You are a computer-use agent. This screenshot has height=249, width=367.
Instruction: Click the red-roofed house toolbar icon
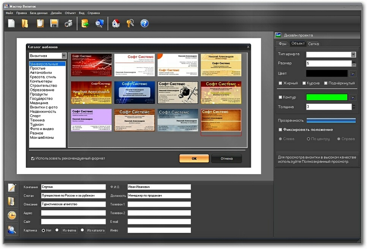click(x=116, y=24)
